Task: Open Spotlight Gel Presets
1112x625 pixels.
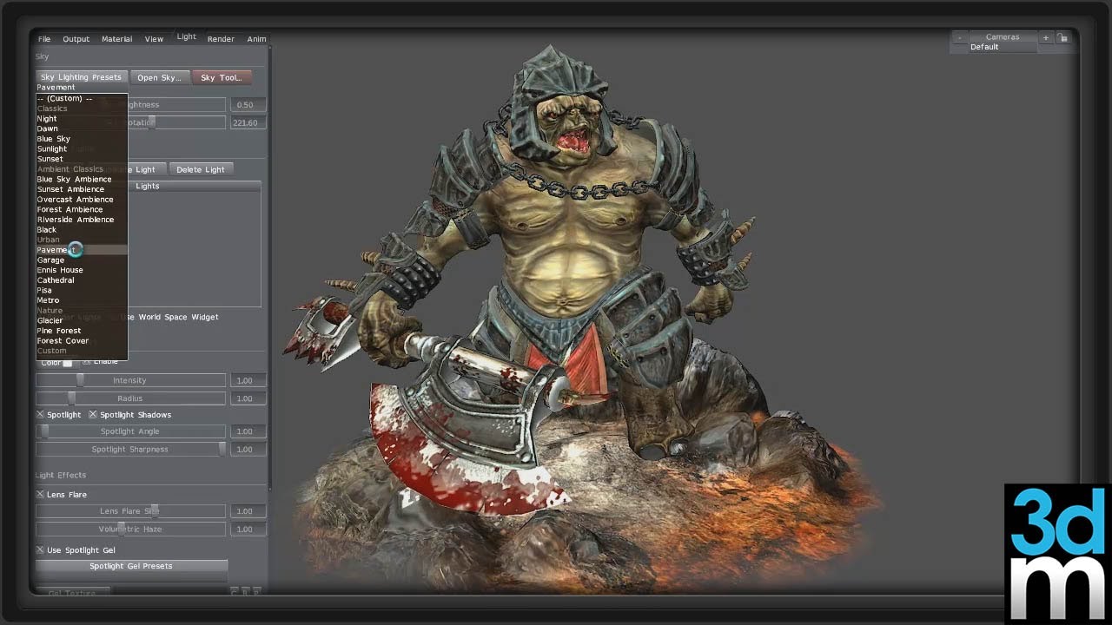Action: [131, 566]
